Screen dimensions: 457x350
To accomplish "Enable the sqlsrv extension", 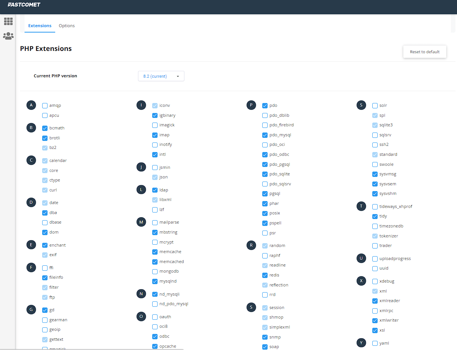I will 375,135.
